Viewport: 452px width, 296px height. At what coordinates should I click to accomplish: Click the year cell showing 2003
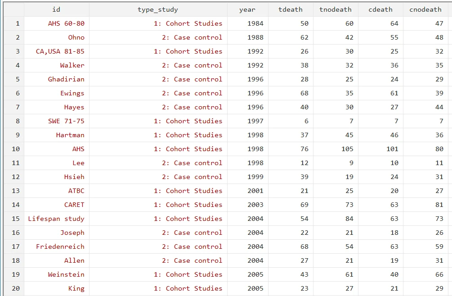255,205
